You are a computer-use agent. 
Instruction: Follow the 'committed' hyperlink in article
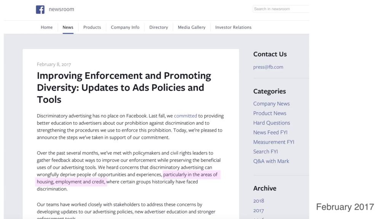pos(185,116)
